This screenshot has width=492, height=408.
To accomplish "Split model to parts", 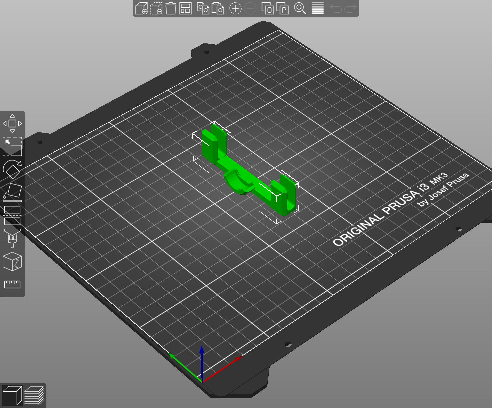I will click(x=283, y=8).
